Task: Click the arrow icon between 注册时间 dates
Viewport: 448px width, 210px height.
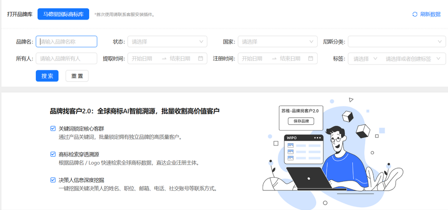Action: [x=274, y=59]
